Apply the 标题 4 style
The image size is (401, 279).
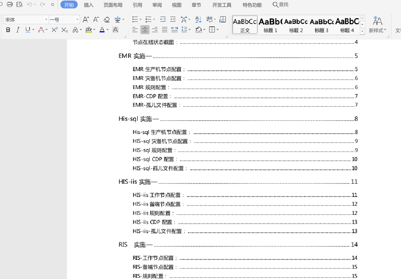[347, 25]
